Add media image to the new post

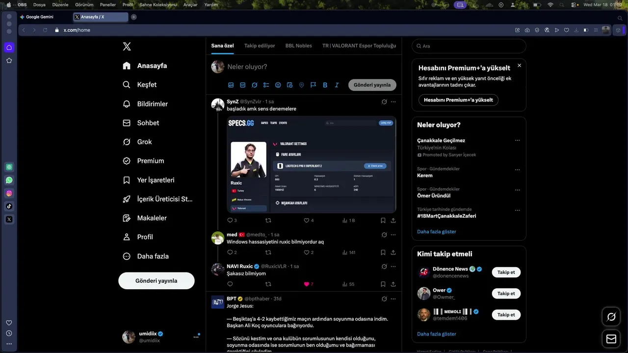(231, 85)
